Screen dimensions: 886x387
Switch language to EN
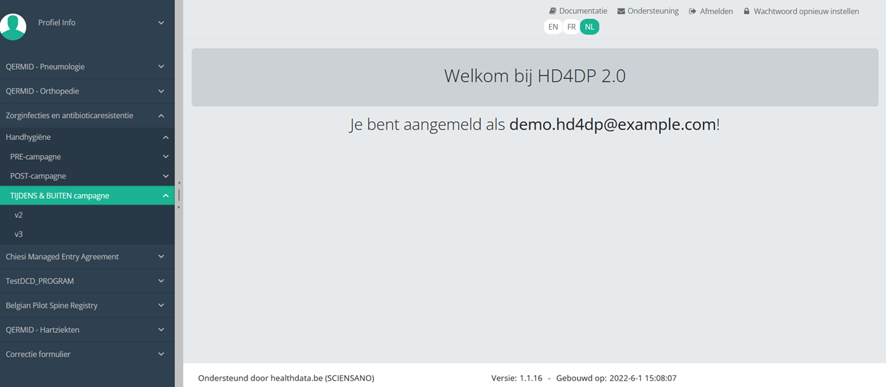click(x=553, y=27)
